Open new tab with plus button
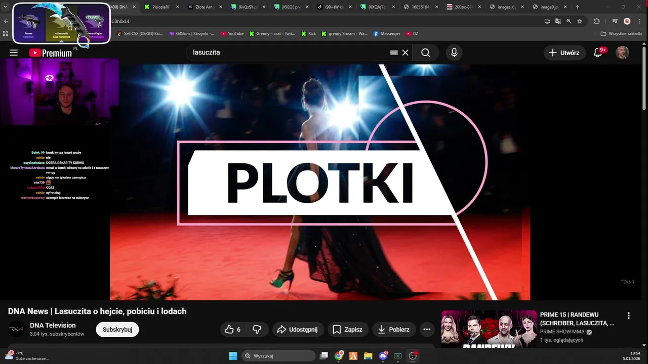This screenshot has height=364, width=648. 577,7
